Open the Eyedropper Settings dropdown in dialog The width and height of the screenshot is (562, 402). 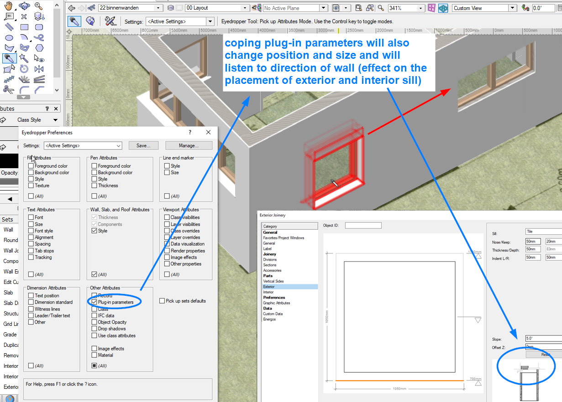(x=83, y=145)
